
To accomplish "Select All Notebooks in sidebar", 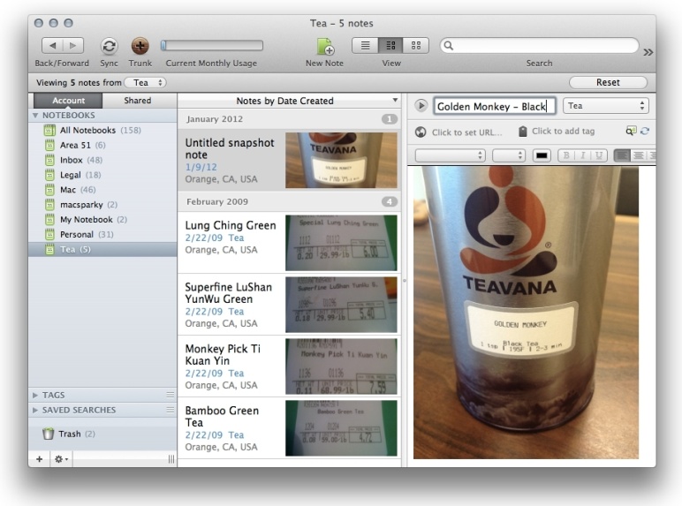I will [102, 130].
